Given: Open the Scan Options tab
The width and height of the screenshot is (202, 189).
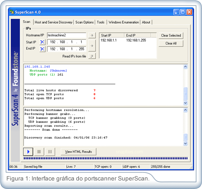Looking at the screenshot, I should (85, 22).
